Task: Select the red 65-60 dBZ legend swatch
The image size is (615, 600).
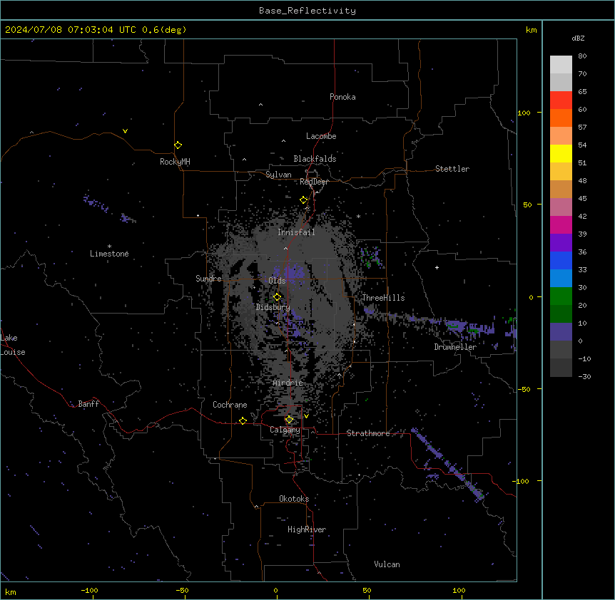Action: (561, 100)
